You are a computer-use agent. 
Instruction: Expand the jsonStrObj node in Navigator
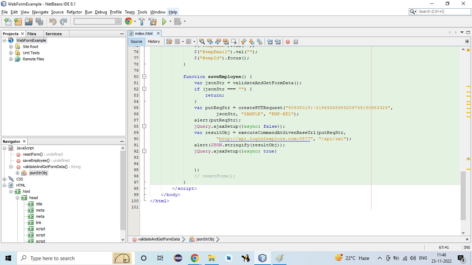pyautogui.click(x=17, y=173)
